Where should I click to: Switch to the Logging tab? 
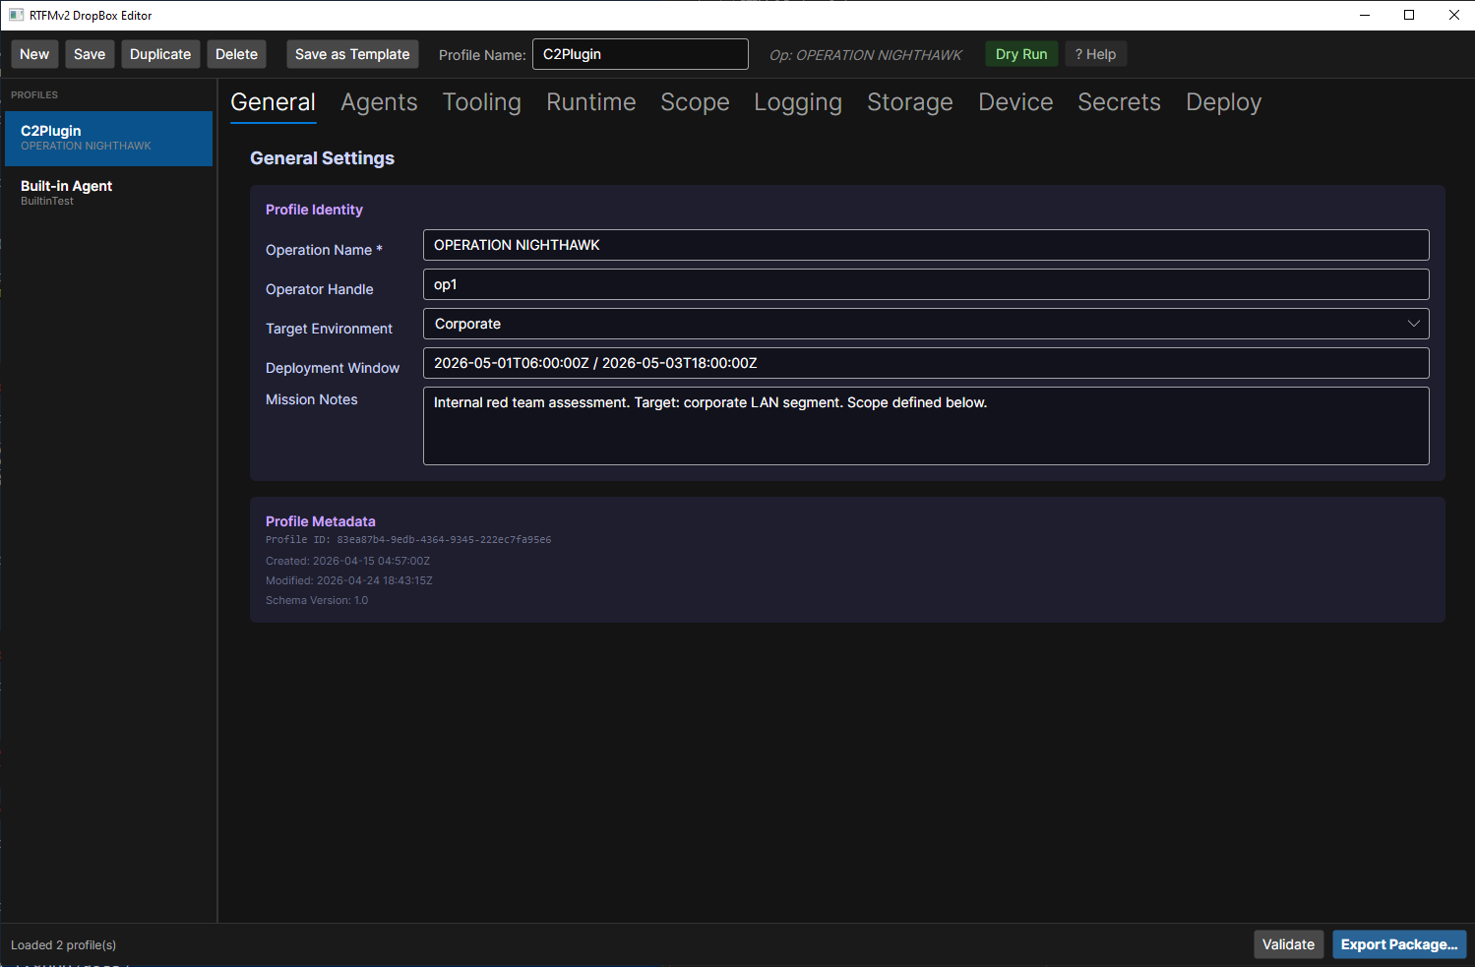coord(798,102)
